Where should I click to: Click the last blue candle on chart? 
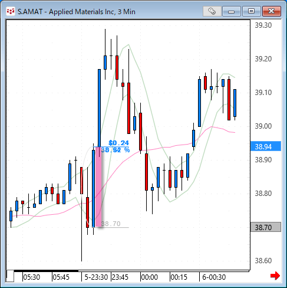[x=235, y=103]
